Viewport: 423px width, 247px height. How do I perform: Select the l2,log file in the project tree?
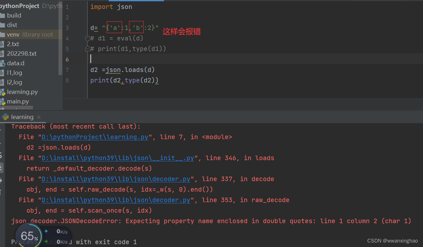[15, 82]
